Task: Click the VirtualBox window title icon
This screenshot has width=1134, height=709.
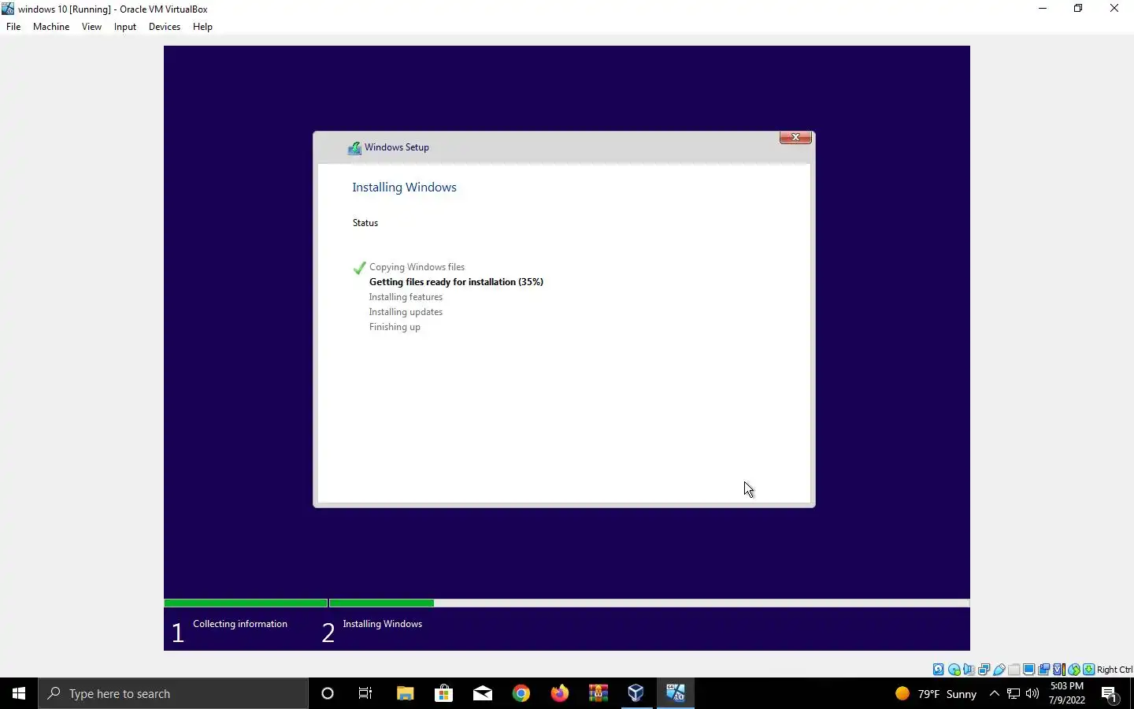Action: tap(8, 9)
